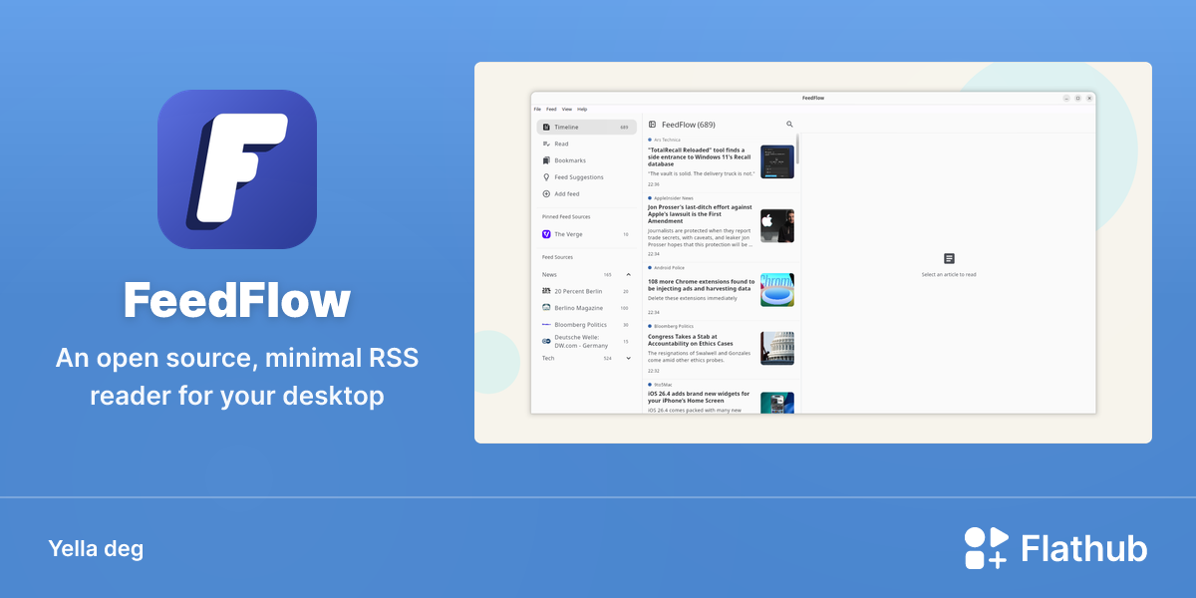
Task: Click the Capitol building article thumbnail
Action: 777,348
